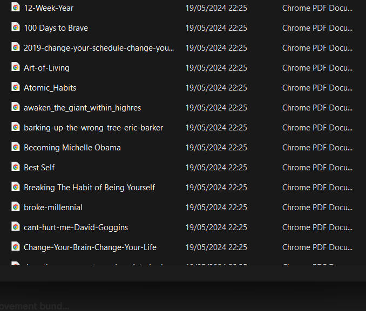Click the file type of 12-Week-Year
The height and width of the screenshot is (311, 366).
tap(317, 8)
